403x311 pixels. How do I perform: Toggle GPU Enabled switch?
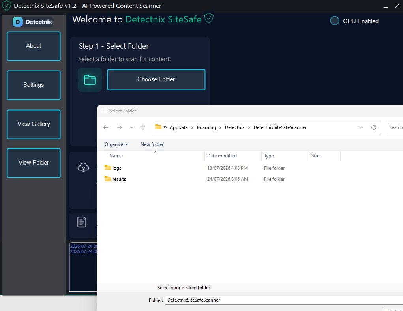[x=335, y=21]
